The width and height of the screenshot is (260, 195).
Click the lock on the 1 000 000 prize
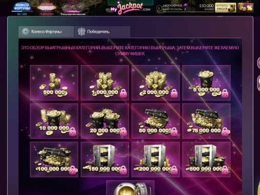coord(123,93)
